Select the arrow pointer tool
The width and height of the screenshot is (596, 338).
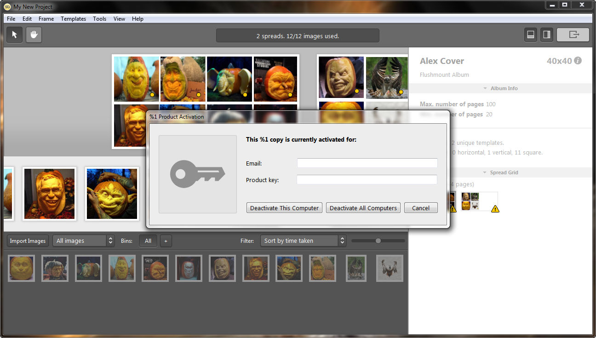(x=14, y=35)
